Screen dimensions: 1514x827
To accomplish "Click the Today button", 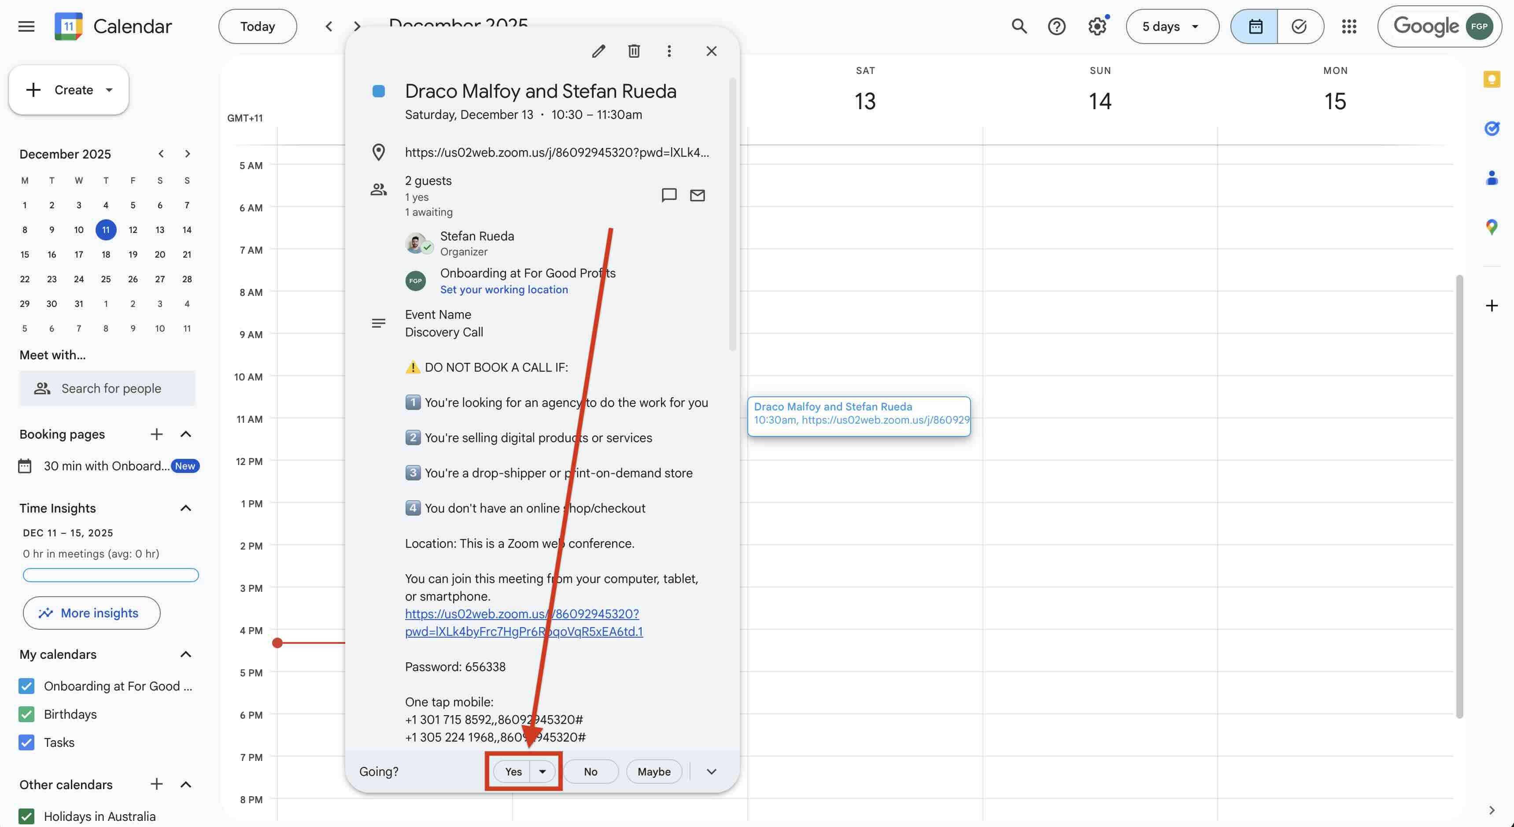I will coord(258,26).
